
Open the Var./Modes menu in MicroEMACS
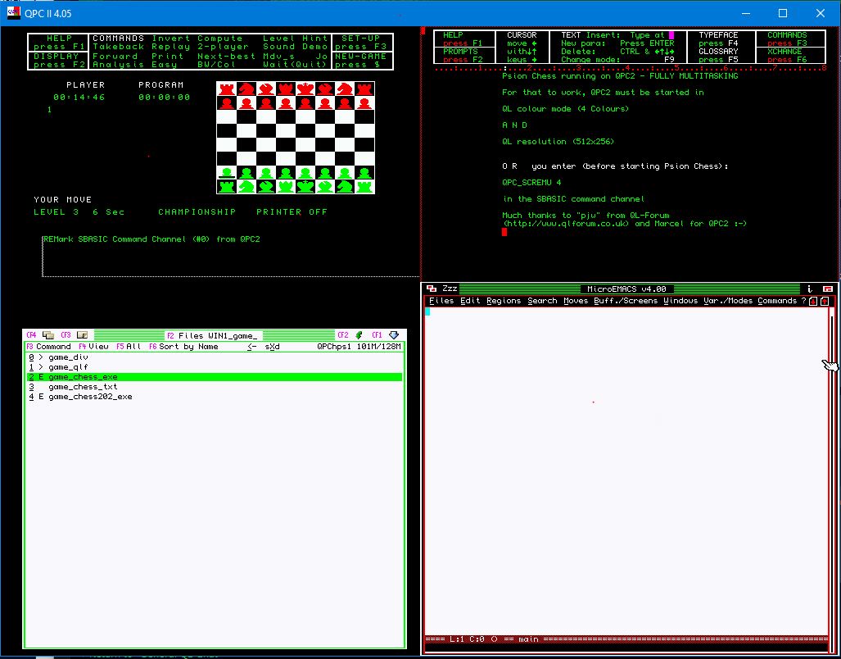pos(728,301)
